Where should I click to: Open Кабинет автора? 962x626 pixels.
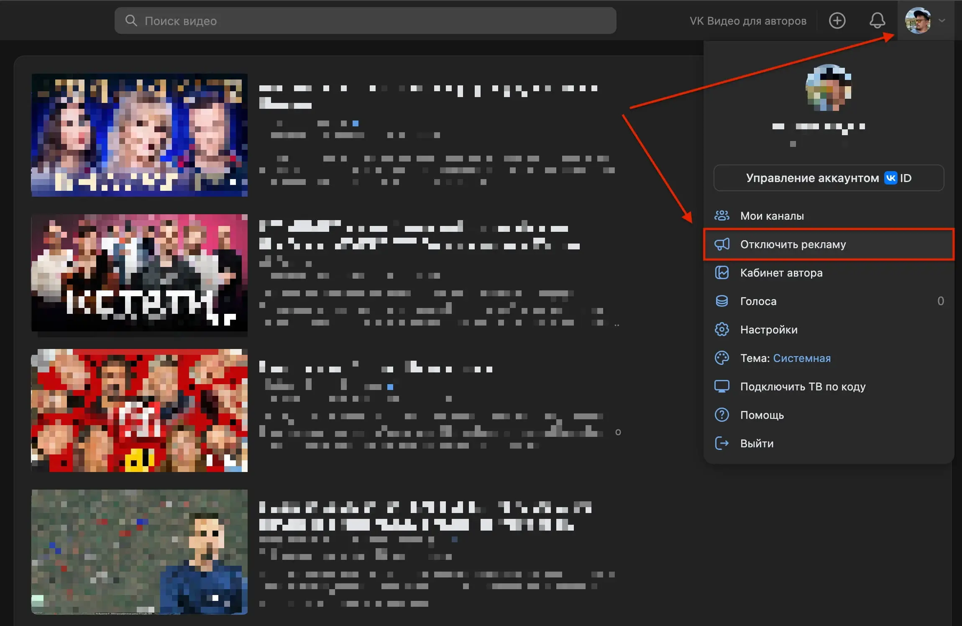829,273
